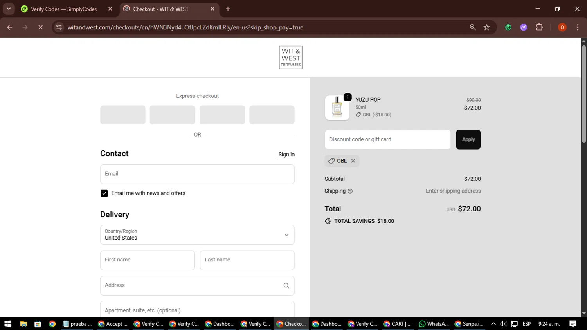Open a new browser tab
The width and height of the screenshot is (587, 330).
click(228, 9)
